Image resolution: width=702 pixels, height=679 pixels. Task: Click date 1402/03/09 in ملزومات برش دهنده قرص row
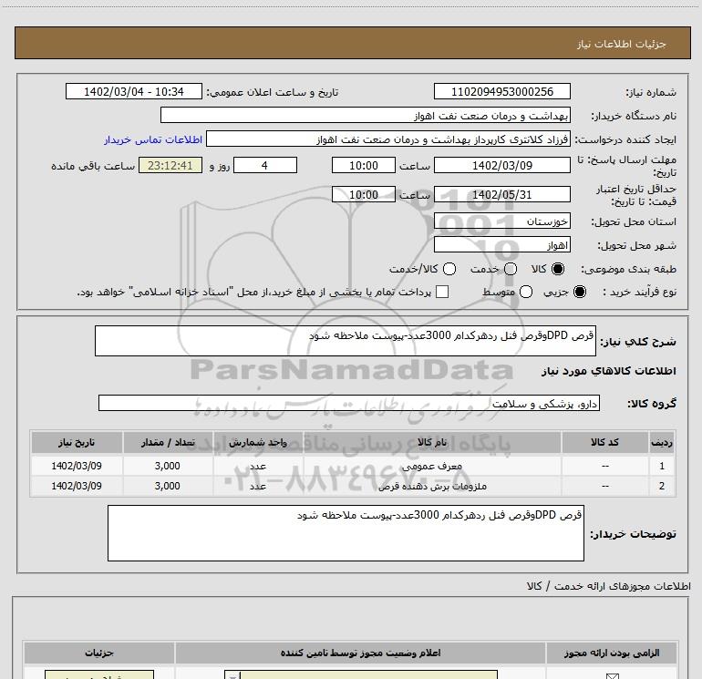pyautogui.click(x=77, y=486)
